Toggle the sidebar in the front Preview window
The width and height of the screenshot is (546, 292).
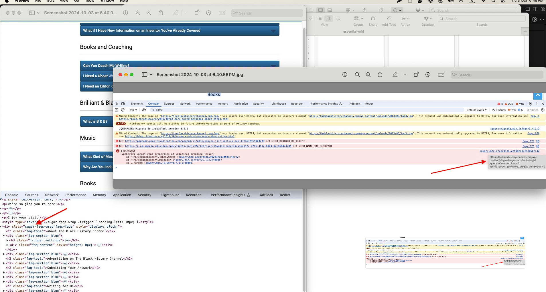[144, 75]
